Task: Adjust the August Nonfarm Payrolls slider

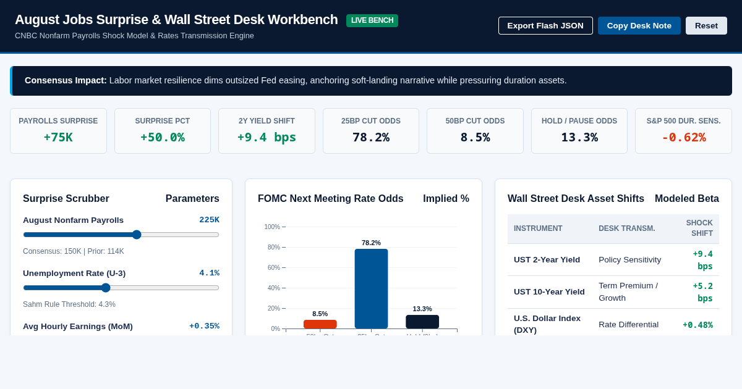Action: [x=121, y=235]
